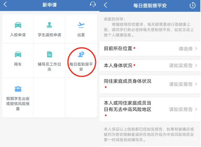This screenshot has width=201, height=147.
Task: Click the 本人保证以上信息 declaration text
Action: point(149,134)
